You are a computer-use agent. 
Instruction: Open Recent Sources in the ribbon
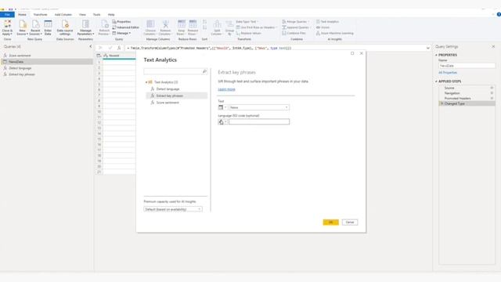35,27
